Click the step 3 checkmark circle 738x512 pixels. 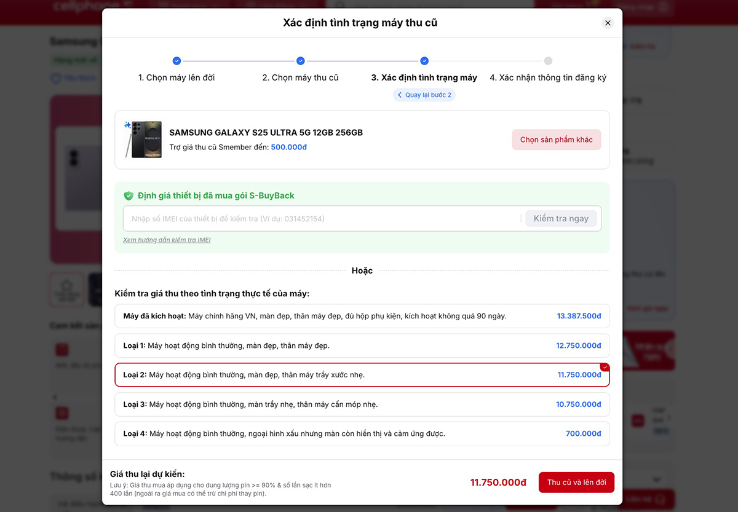tap(424, 61)
